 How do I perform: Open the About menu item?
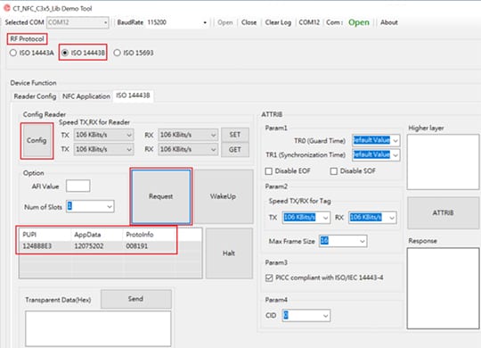click(x=389, y=22)
